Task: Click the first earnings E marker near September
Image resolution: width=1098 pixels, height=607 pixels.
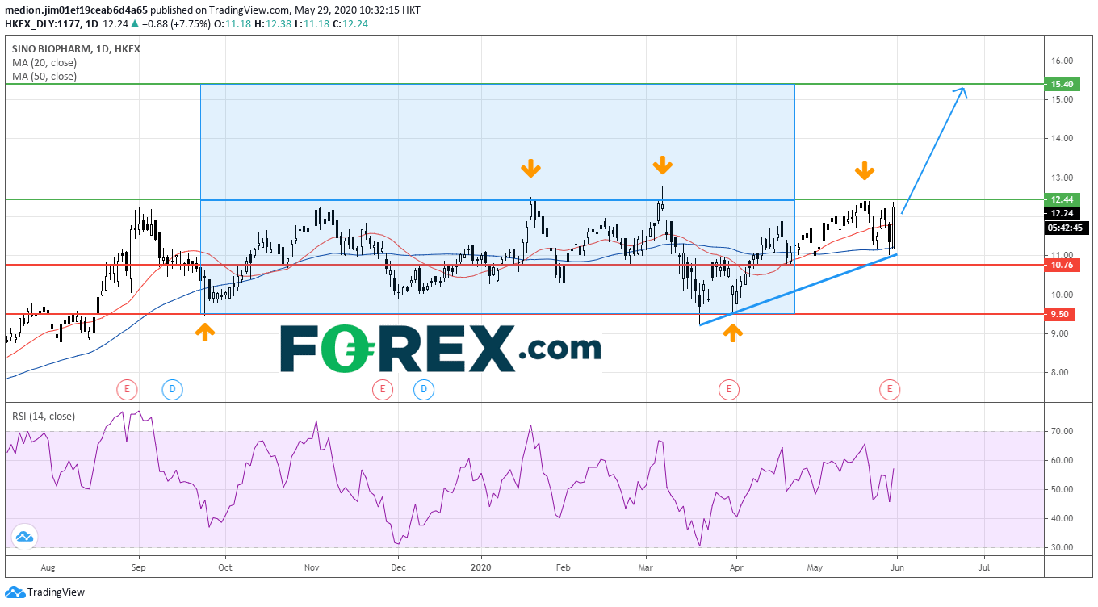Action: coord(126,391)
